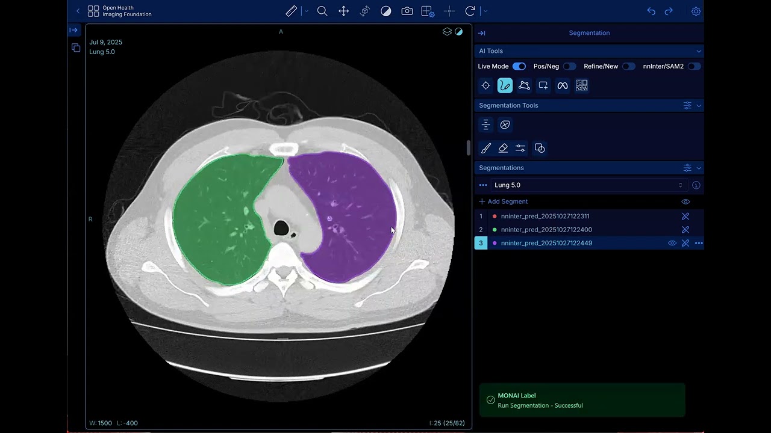Open the settings gear menu
Screen dimensions: 771x433
tap(696, 11)
